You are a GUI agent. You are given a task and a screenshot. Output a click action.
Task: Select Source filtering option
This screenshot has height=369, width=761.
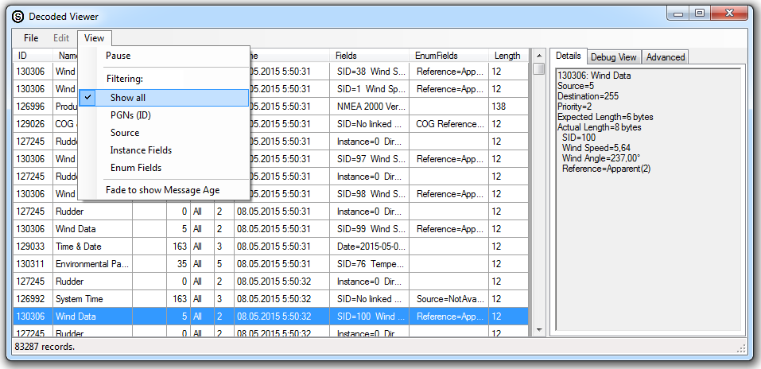[125, 133]
